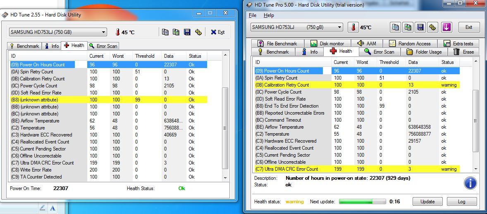Select (0B) Calibration Retry Count in HD Tune Pro
Image resolution: width=487 pixels, height=214 pixels.
357,85
